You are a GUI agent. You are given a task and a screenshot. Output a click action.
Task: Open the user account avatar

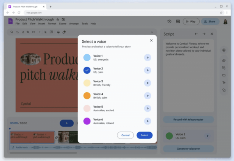225,22
